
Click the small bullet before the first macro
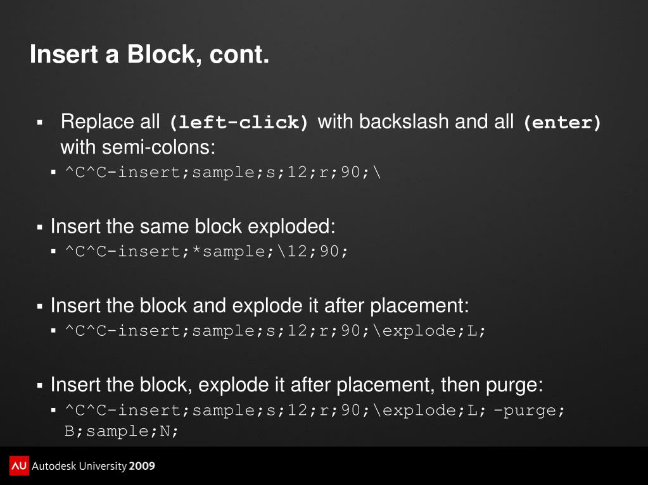53,172
